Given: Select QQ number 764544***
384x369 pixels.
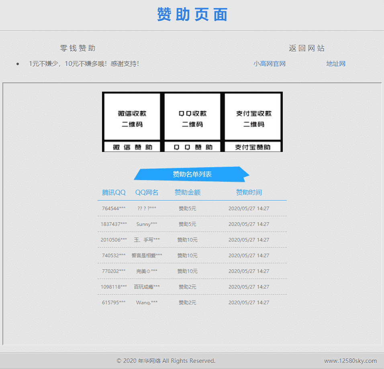Looking at the screenshot, I should point(114,209).
